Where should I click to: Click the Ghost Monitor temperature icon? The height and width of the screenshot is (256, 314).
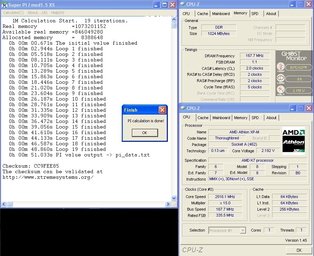coord(281,66)
